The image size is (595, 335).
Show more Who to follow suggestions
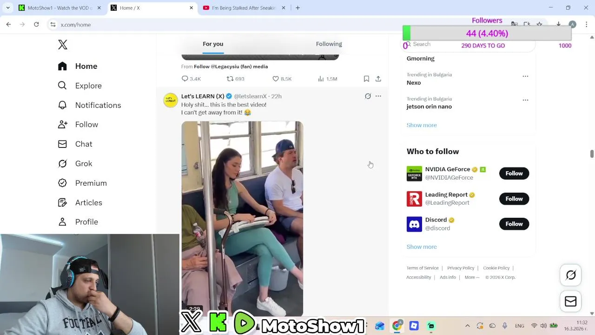422,247
